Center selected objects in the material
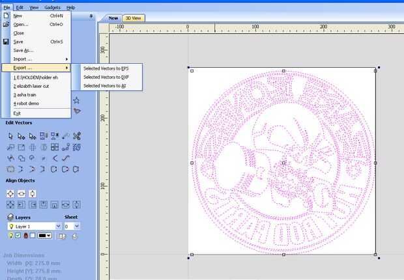The width and height of the screenshot is (404, 280). [10, 193]
